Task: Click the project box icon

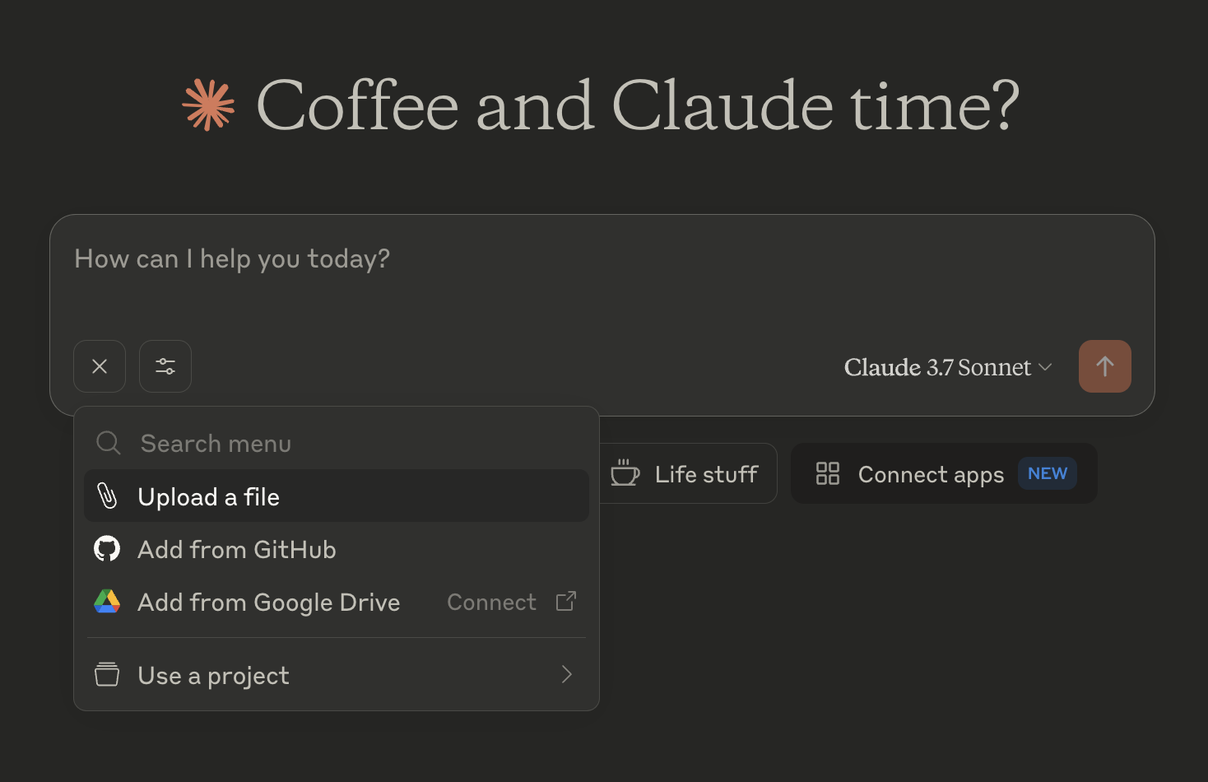Action: click(107, 675)
